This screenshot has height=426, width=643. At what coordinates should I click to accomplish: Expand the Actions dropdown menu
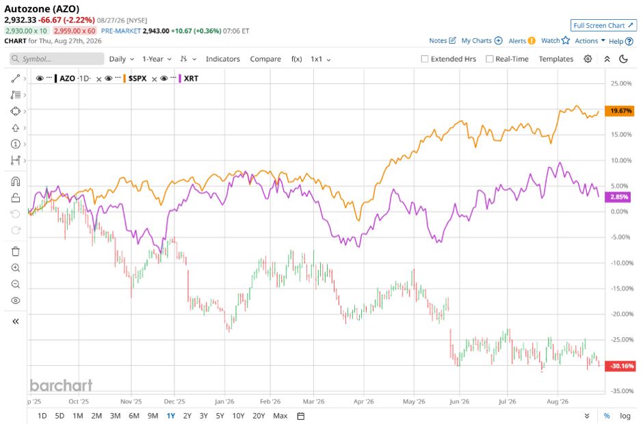pyautogui.click(x=590, y=41)
